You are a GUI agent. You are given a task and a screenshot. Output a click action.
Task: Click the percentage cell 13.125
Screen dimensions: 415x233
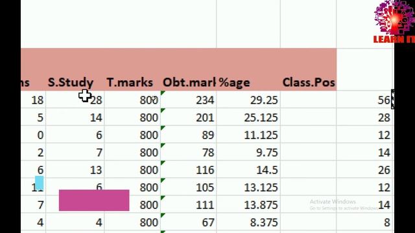click(248, 187)
